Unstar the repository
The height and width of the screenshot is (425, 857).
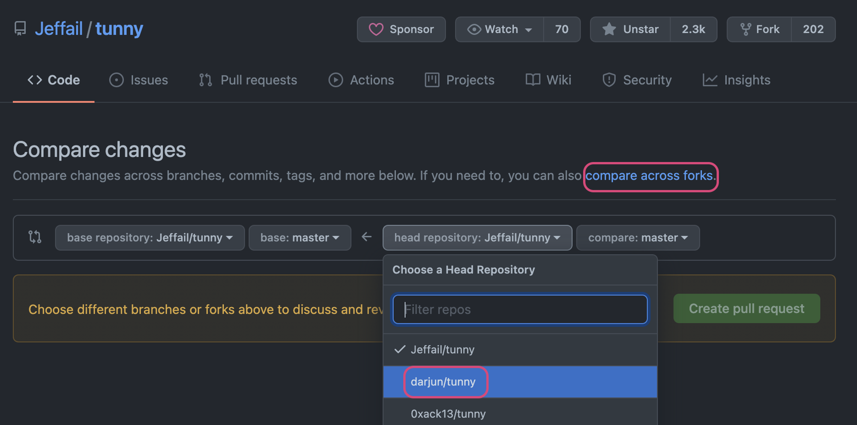pos(630,29)
